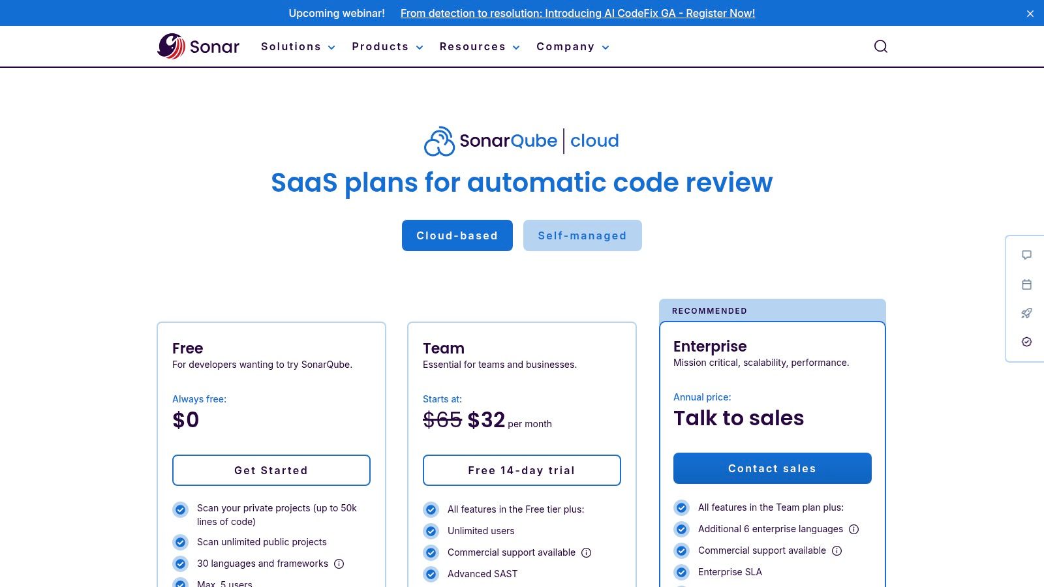Viewport: 1044px width, 587px height.
Task: Switch to Self-managed plans
Action: pyautogui.click(x=582, y=235)
